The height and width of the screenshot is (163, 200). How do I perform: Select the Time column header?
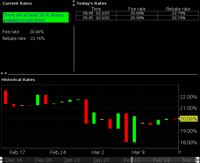click(96, 9)
